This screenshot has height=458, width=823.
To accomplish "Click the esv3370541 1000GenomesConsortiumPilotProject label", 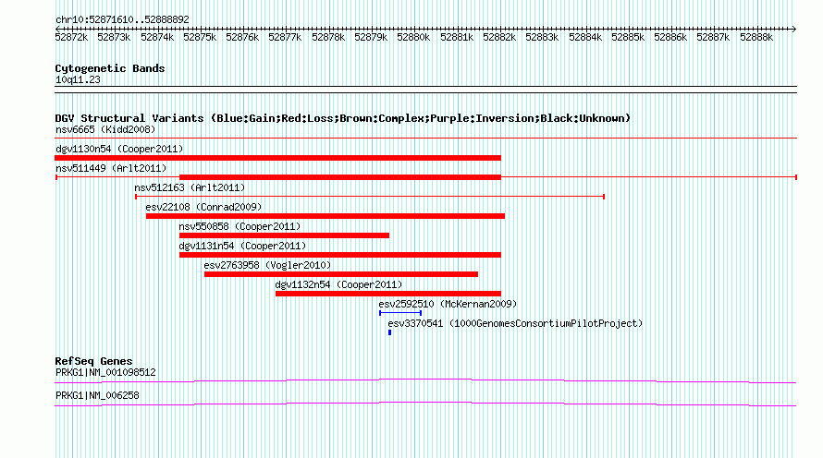I will (x=515, y=323).
